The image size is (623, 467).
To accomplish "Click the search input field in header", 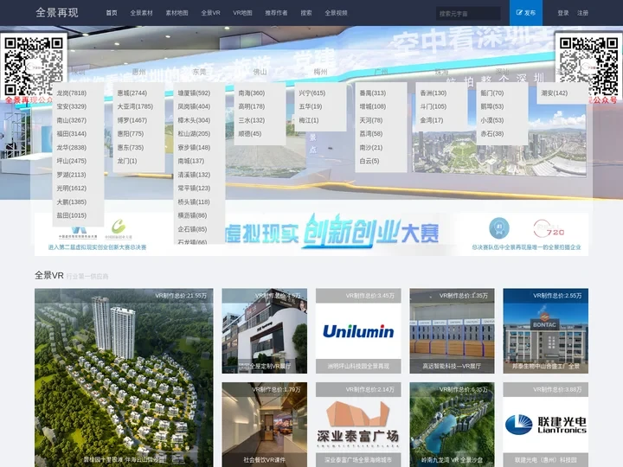I will (468, 13).
